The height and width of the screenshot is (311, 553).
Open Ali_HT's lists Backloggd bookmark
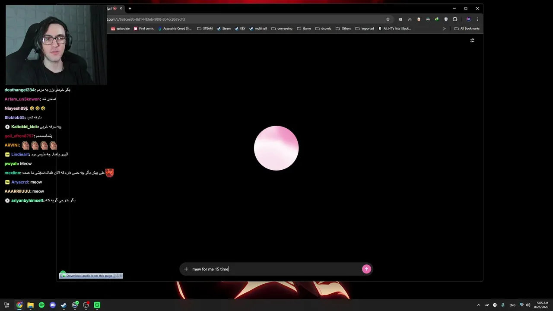pyautogui.click(x=395, y=29)
